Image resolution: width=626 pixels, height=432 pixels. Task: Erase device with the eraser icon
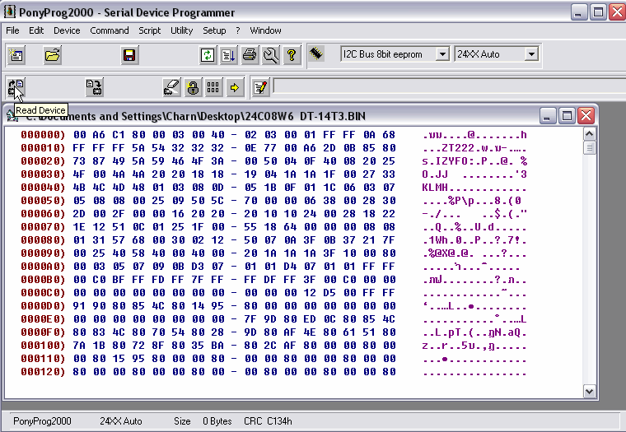pyautogui.click(x=171, y=87)
